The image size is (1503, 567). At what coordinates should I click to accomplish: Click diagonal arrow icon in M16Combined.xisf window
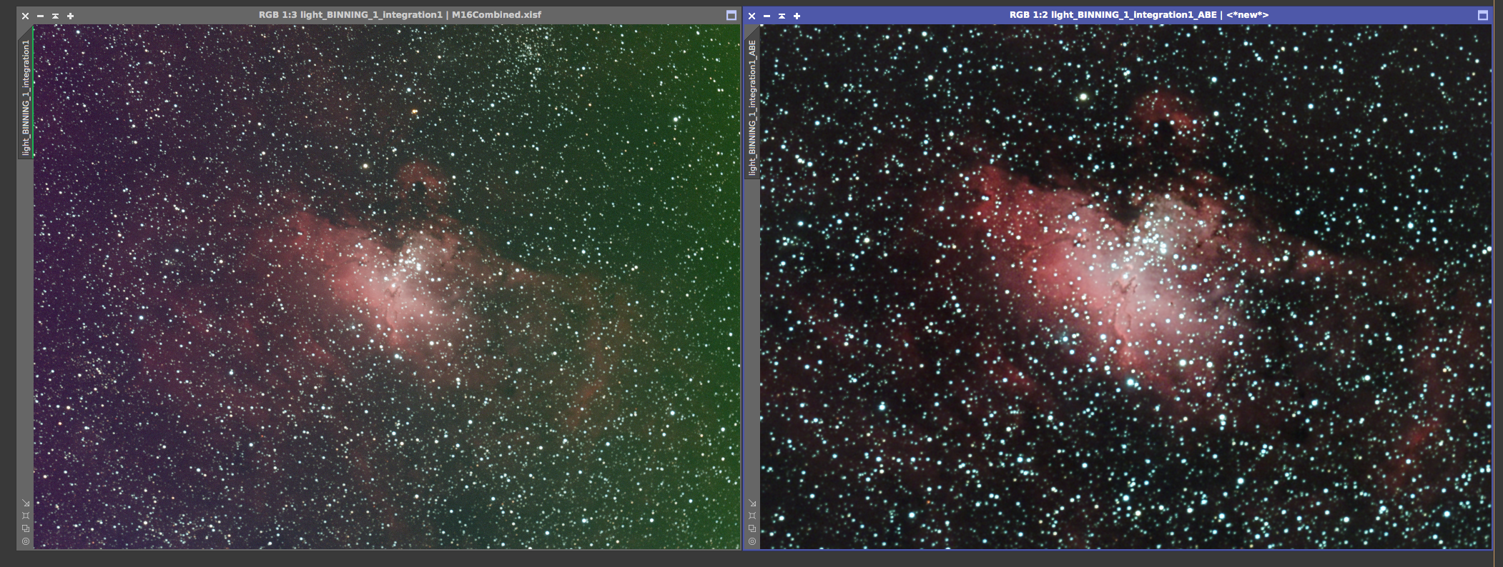click(26, 503)
